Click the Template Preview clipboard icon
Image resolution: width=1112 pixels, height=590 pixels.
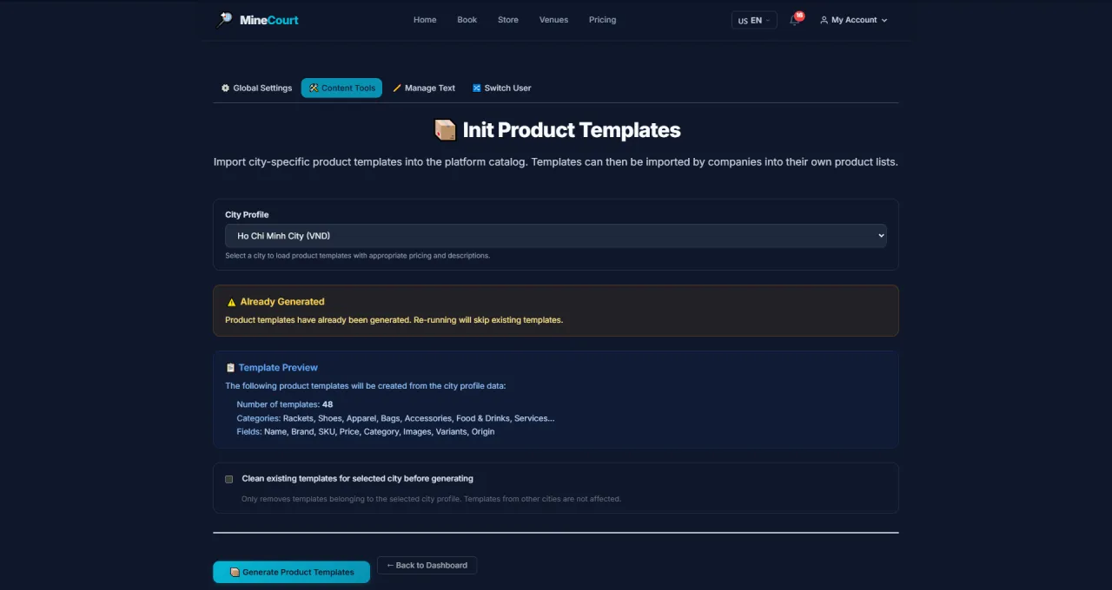[x=230, y=368]
